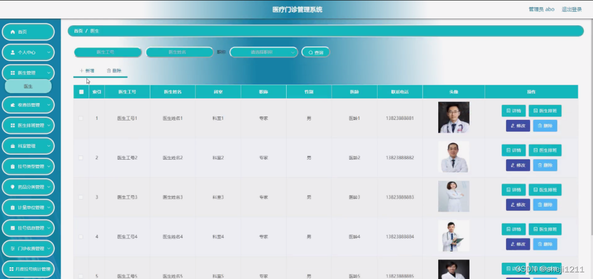This screenshot has width=593, height=279.
Task: Click the home icon in the 首页 sidebar item
Action: [12, 32]
